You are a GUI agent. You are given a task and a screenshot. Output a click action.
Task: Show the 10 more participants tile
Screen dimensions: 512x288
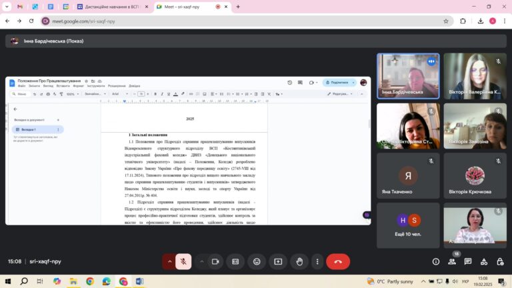[408, 225]
